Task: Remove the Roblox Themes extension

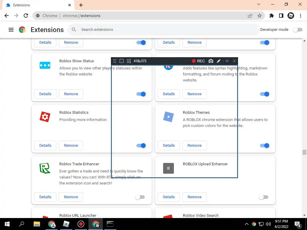Action: pos(194,145)
